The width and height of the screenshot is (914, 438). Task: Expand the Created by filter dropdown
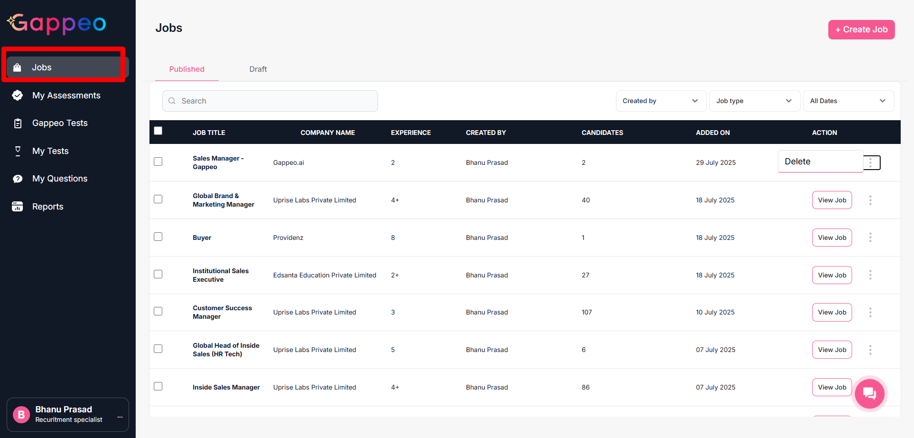[x=660, y=101]
